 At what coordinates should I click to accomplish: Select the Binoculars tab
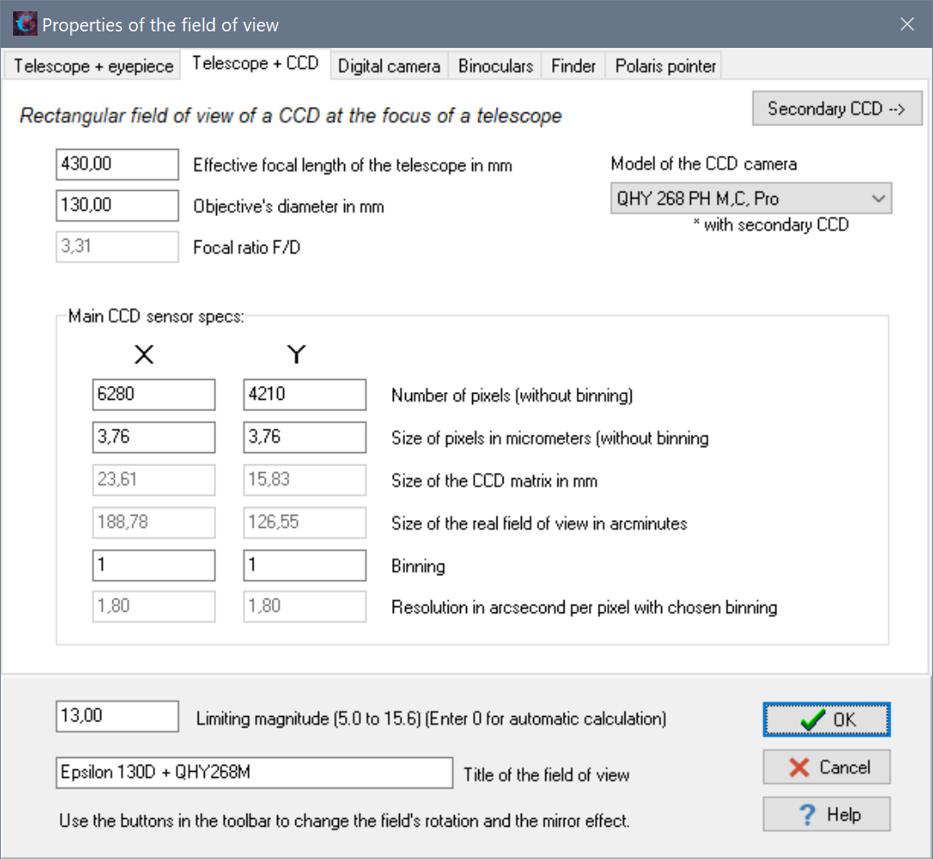(x=496, y=66)
